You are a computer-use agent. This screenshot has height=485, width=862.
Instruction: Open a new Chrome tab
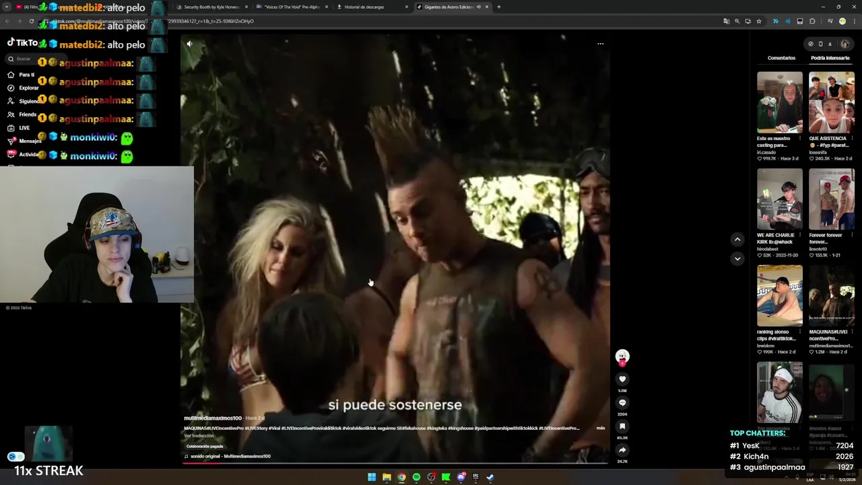[498, 7]
